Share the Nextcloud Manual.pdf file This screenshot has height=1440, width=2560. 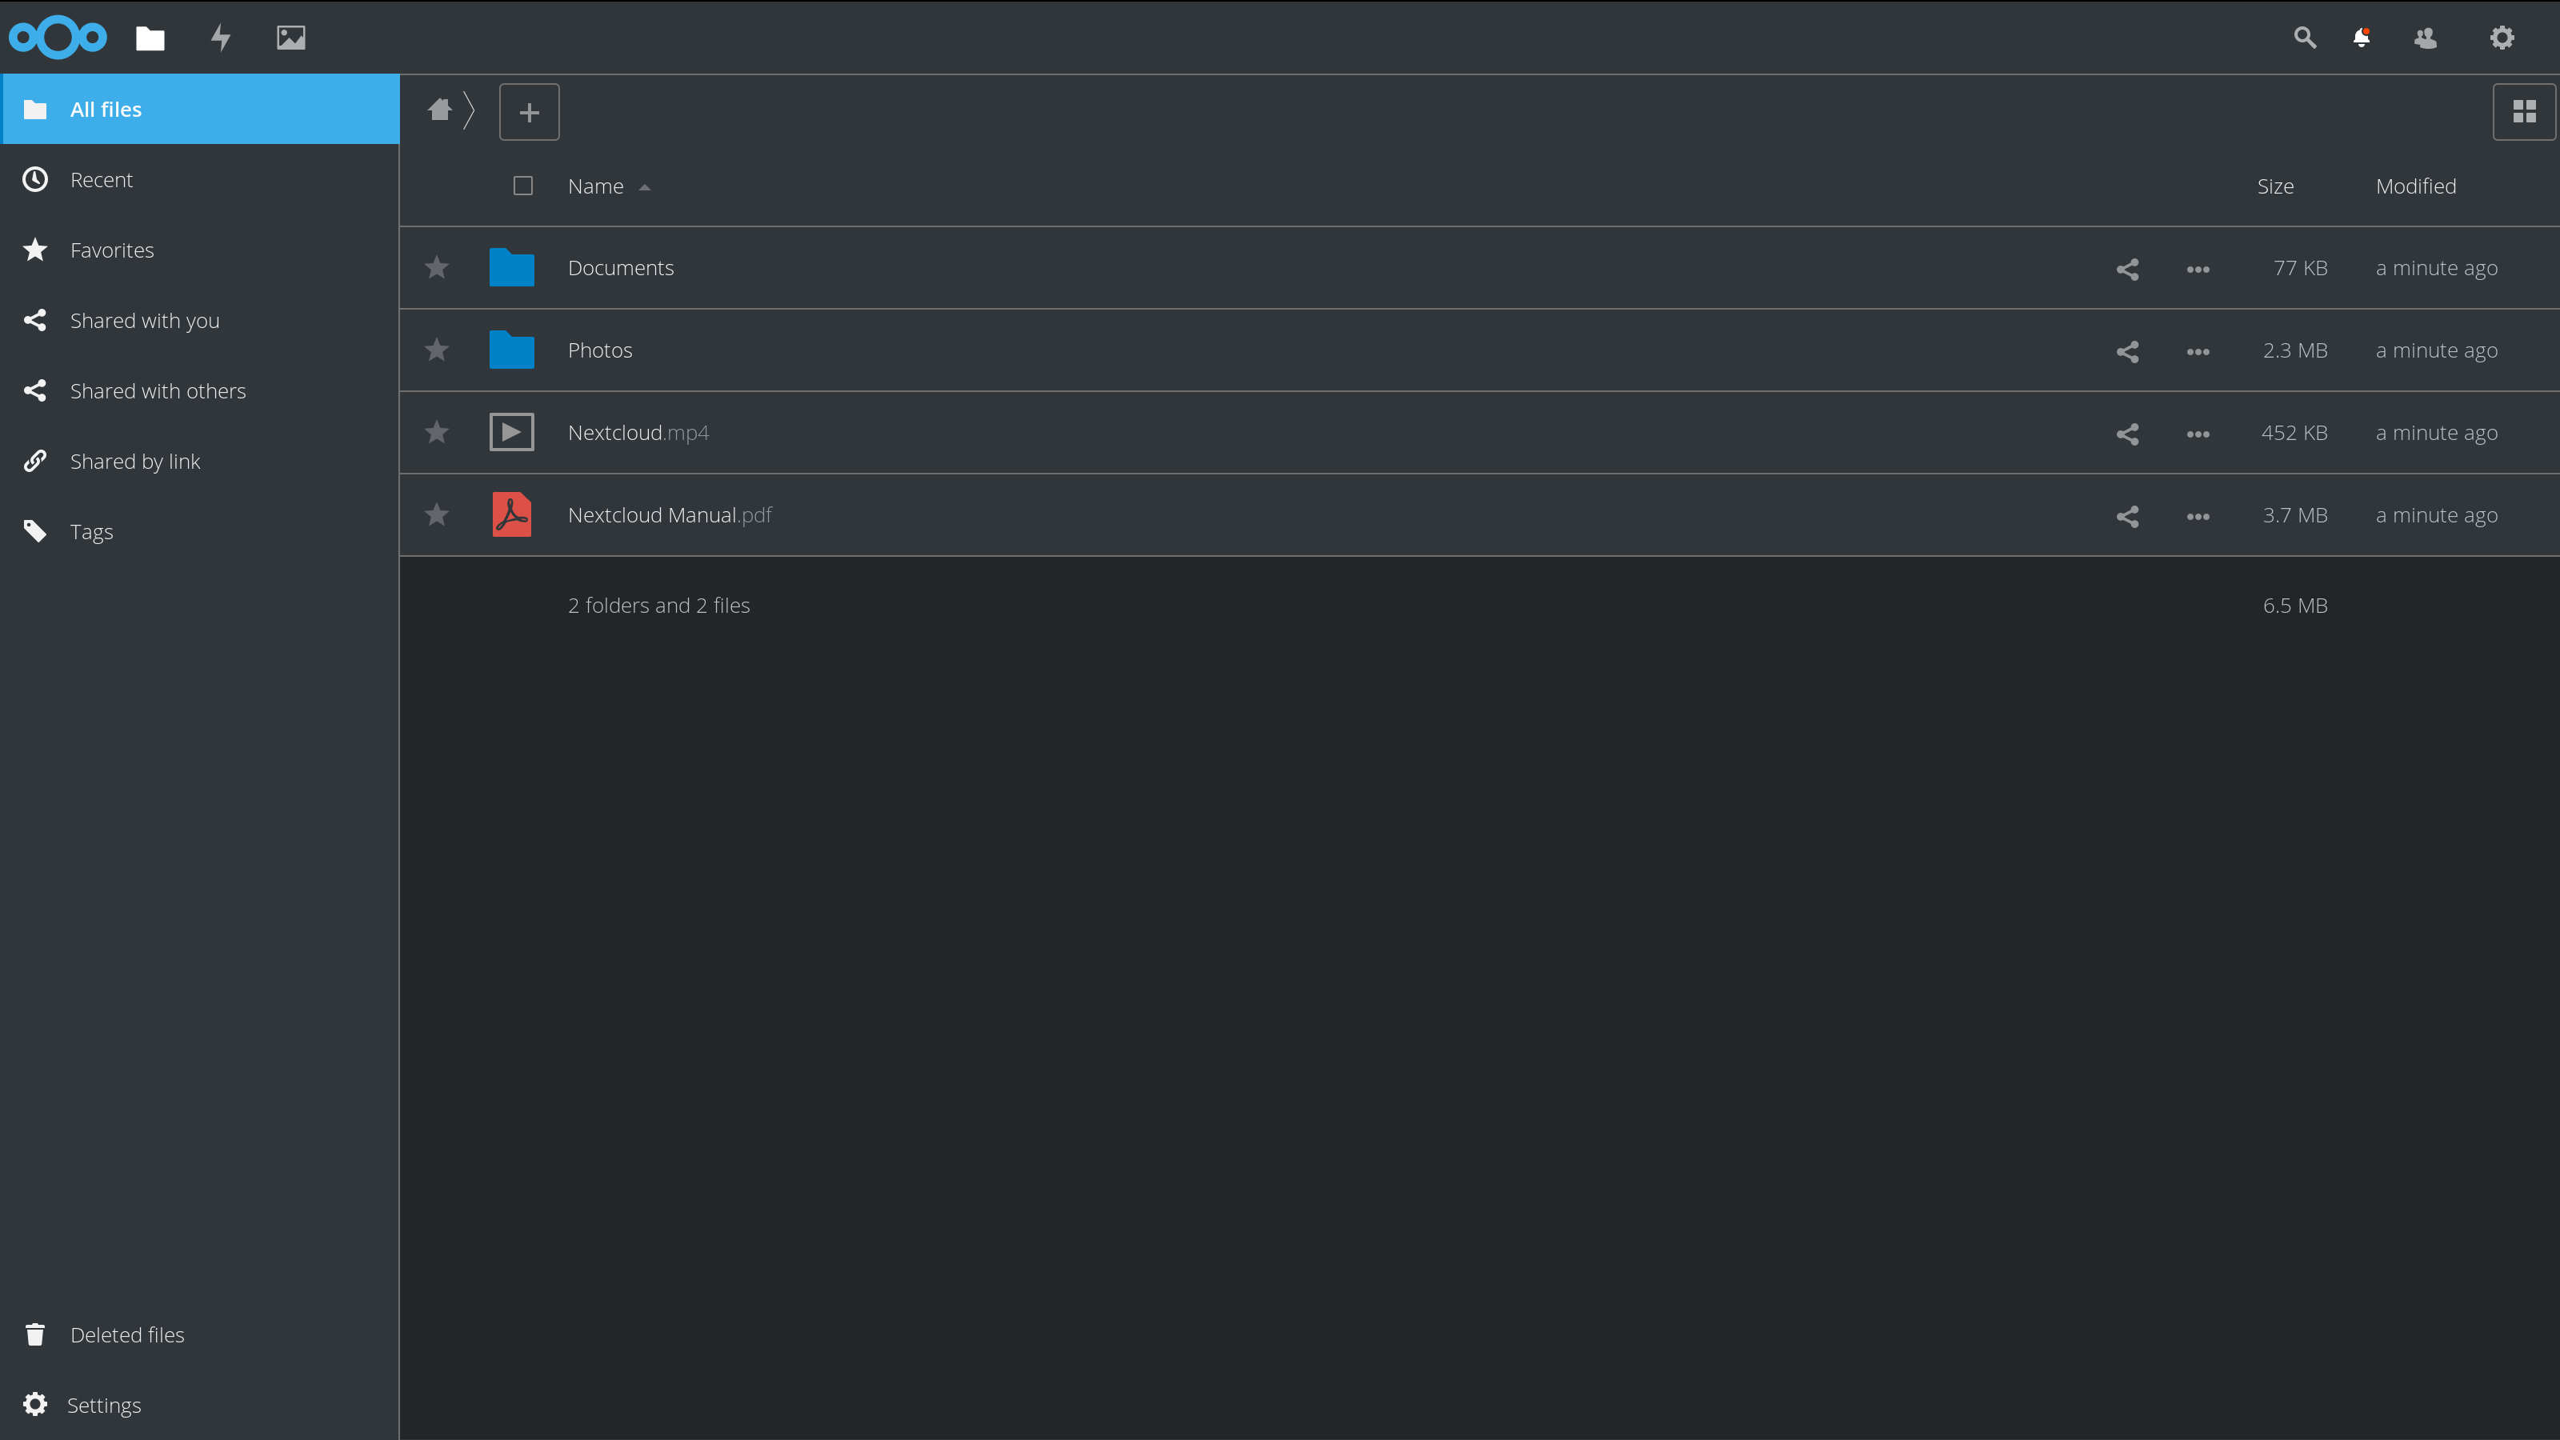pos(2126,517)
